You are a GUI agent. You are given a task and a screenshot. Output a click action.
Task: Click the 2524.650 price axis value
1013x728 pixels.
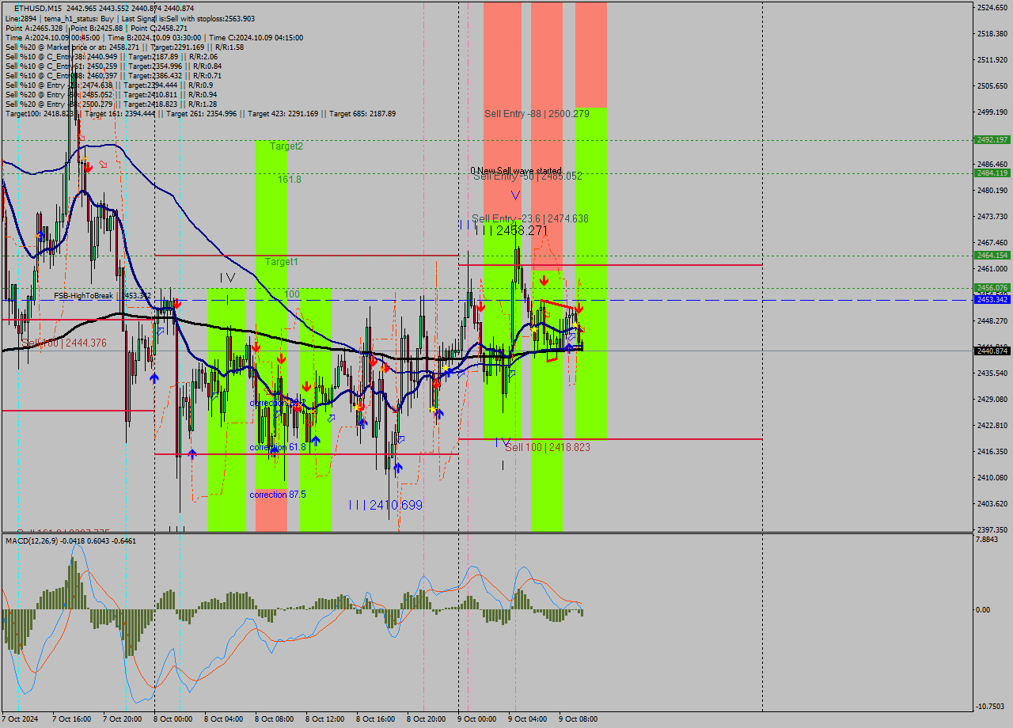pyautogui.click(x=992, y=8)
